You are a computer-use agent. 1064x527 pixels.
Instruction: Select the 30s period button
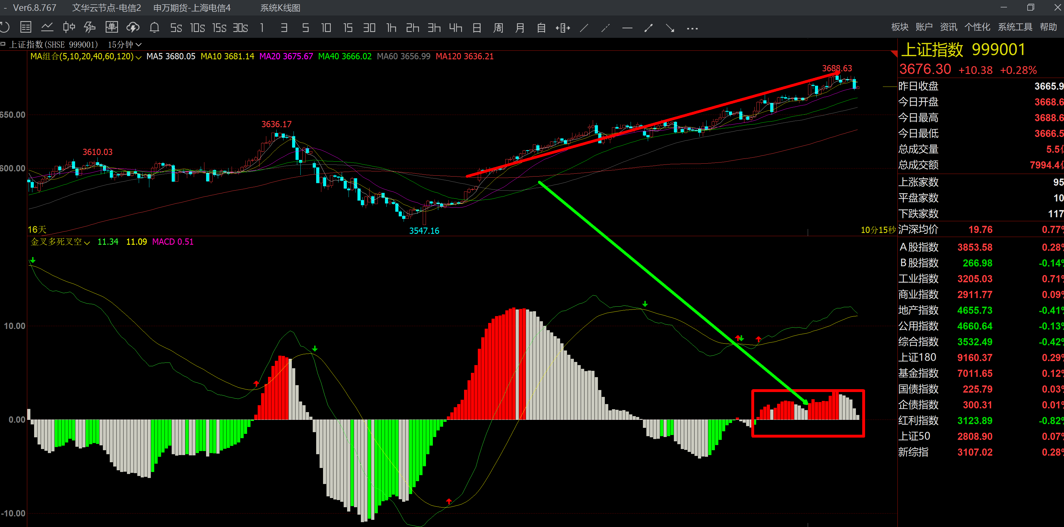coord(240,28)
